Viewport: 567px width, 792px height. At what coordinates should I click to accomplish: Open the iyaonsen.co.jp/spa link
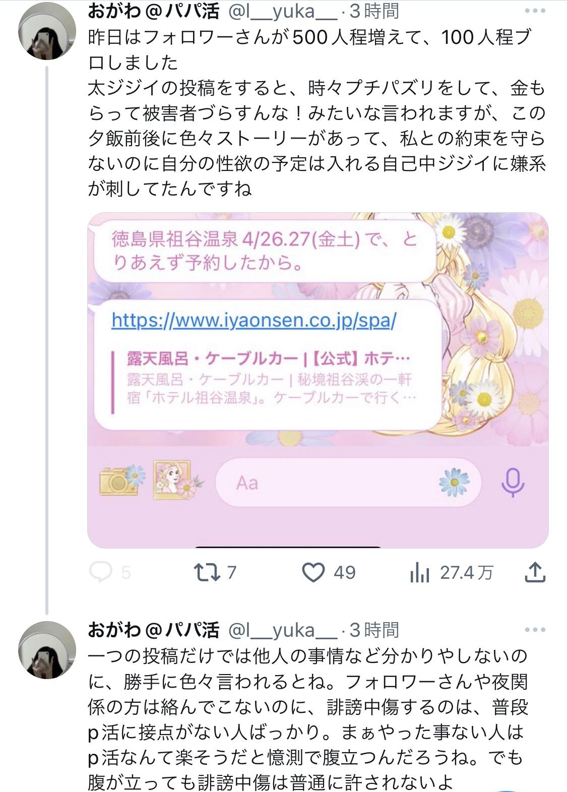254,320
